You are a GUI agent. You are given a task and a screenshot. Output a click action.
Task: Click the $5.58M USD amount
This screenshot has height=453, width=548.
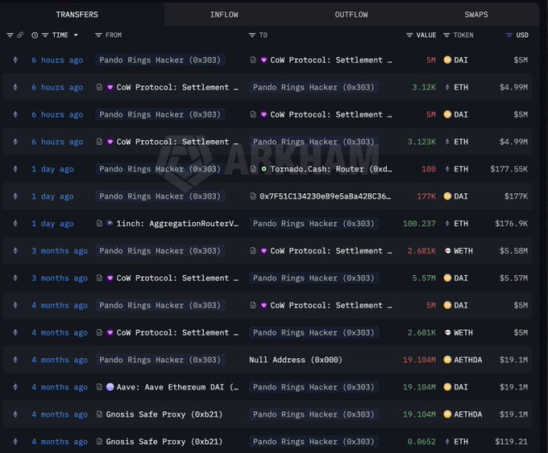pos(513,251)
